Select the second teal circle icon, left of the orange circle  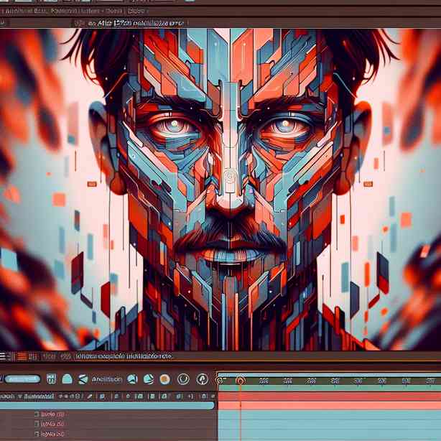[x=149, y=379]
